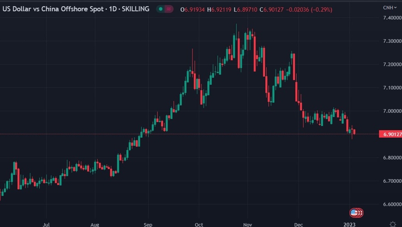Click the 7.10000 price scale label

(x=392, y=88)
